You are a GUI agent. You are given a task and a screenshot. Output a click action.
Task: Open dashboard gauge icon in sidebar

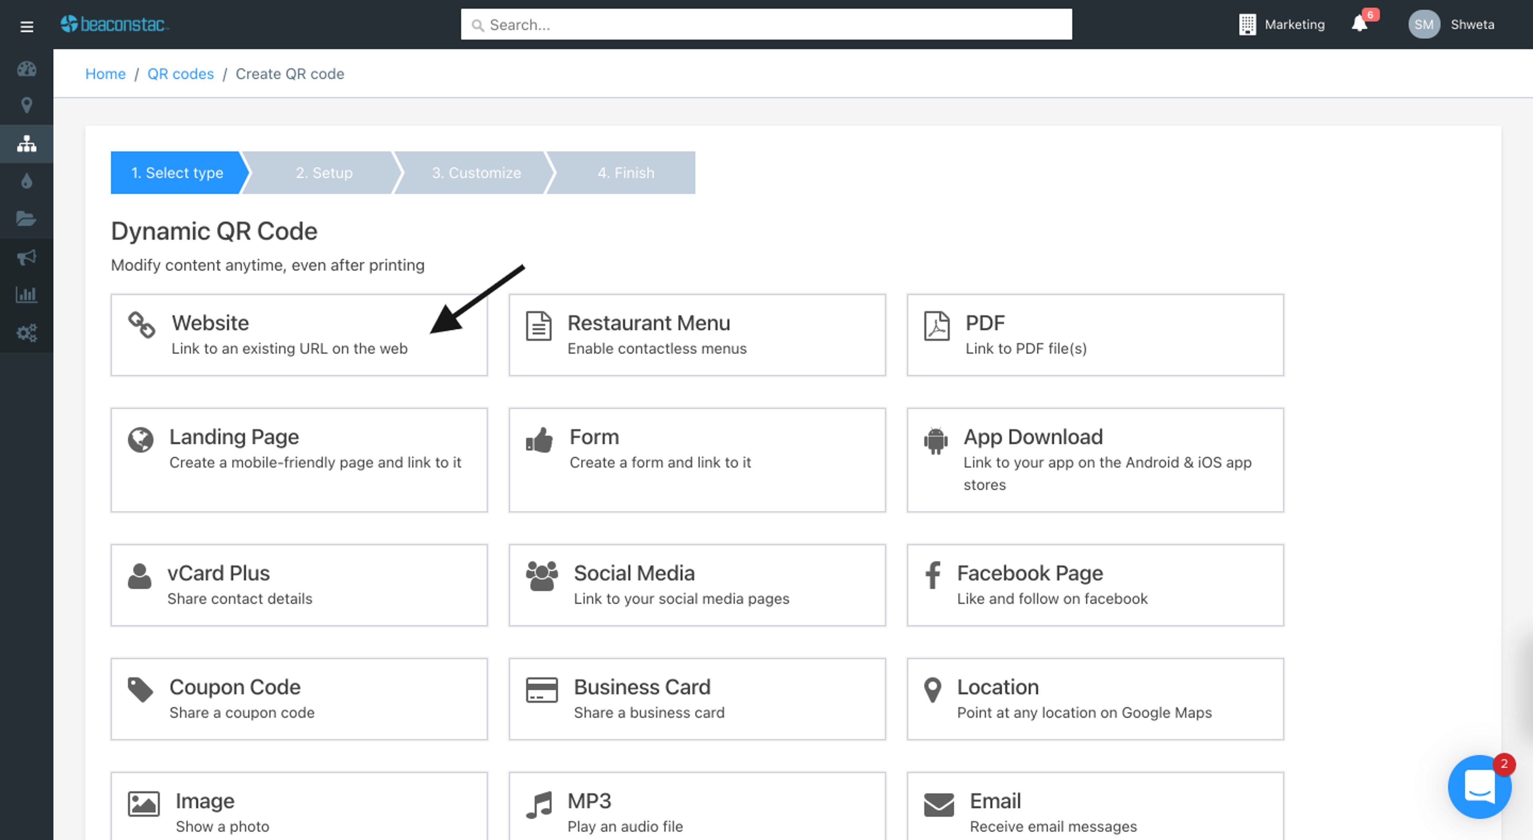tap(26, 69)
